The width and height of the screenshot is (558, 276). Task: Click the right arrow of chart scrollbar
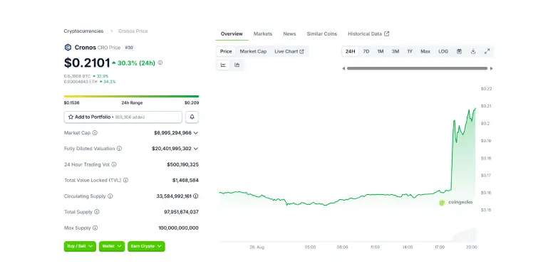pyautogui.click(x=492, y=68)
